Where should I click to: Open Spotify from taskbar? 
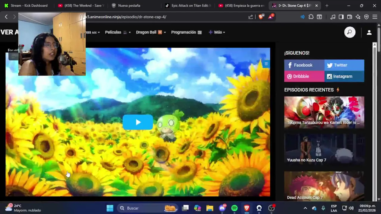(234, 208)
